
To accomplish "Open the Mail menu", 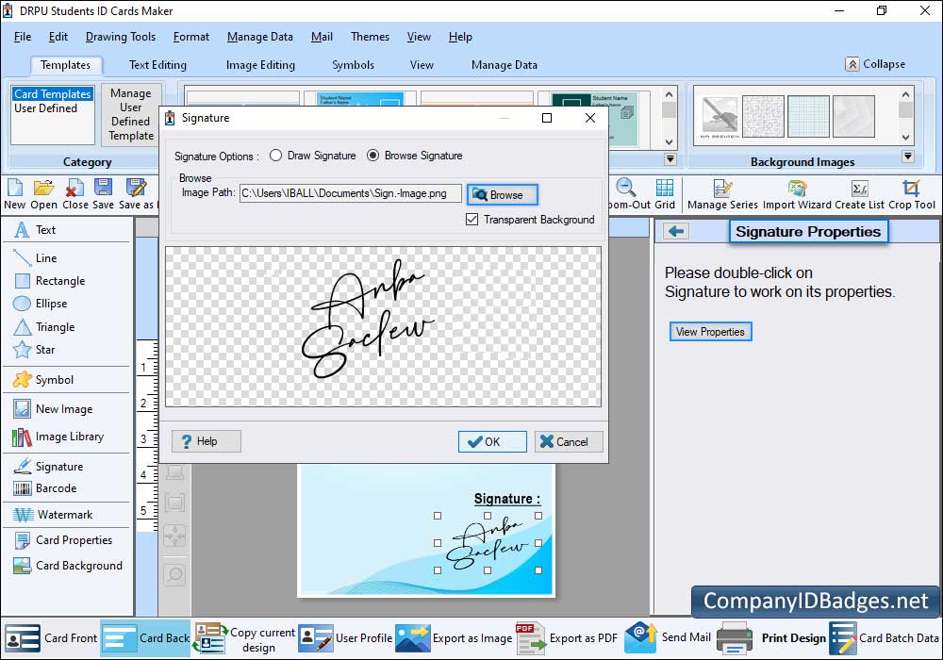I will 322,37.
